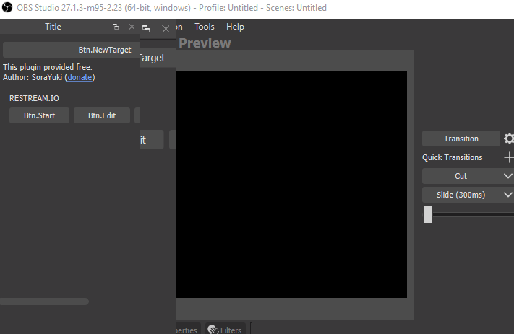This screenshot has width=514, height=334.
Task: Follow the donate link
Action: point(80,77)
